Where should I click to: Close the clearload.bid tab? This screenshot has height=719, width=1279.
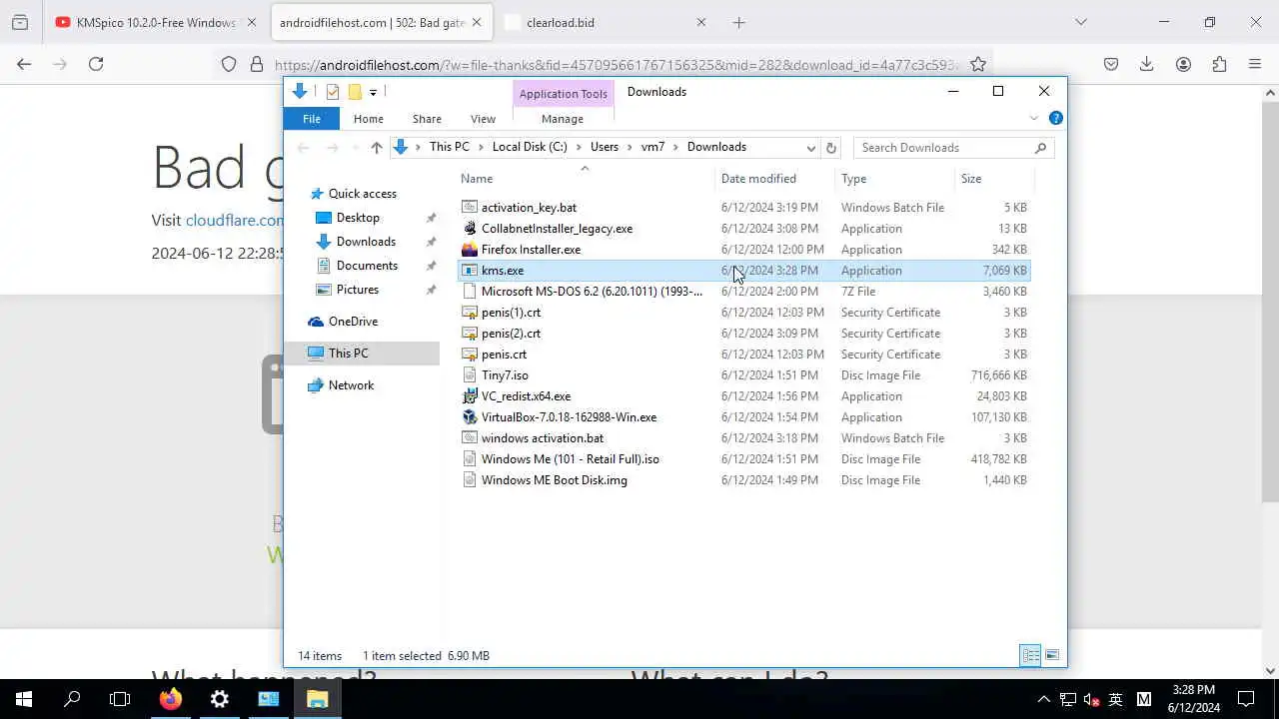700,22
